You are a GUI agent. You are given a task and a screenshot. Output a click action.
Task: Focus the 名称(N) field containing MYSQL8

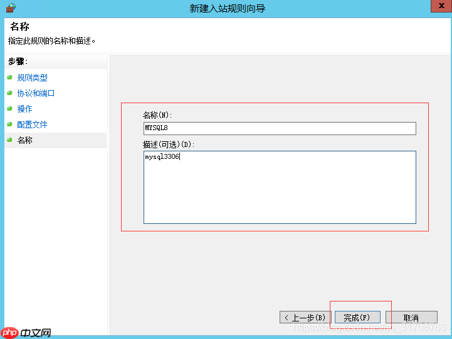[280, 128]
